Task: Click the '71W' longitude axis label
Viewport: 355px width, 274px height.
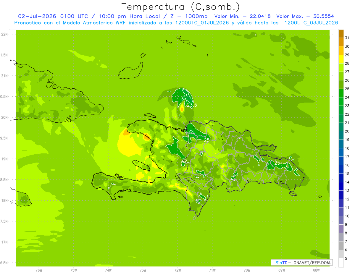Action: [212, 270]
